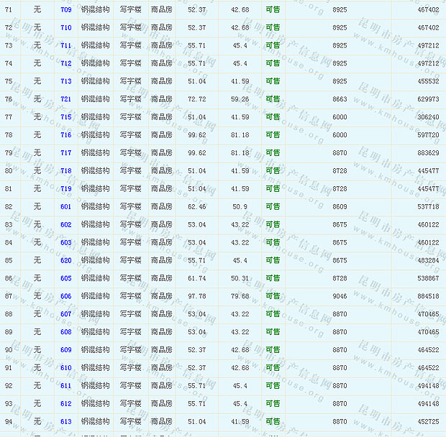
Task: Click room number 710
Action: (65, 27)
